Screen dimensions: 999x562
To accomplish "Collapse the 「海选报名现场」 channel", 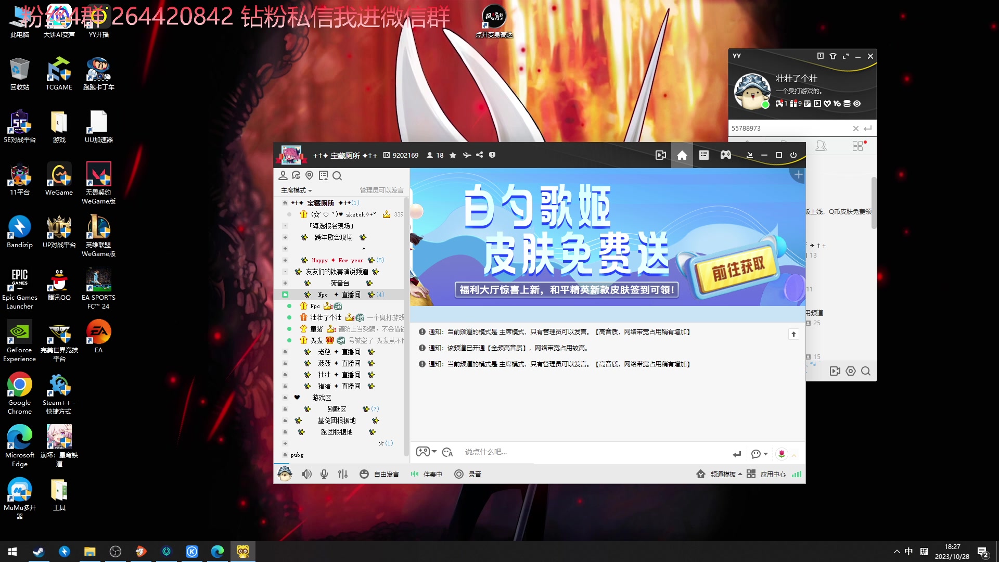I will [285, 226].
